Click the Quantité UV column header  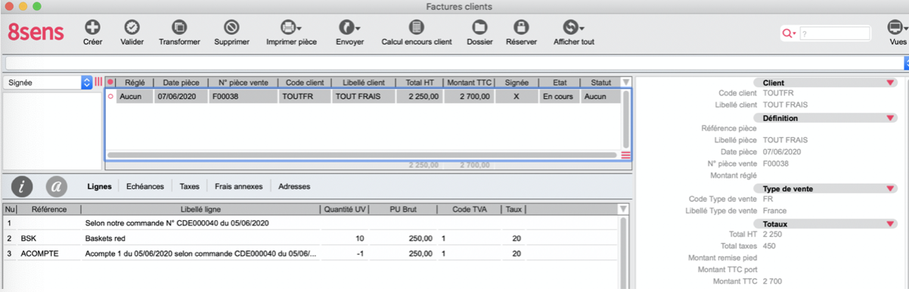click(x=345, y=210)
